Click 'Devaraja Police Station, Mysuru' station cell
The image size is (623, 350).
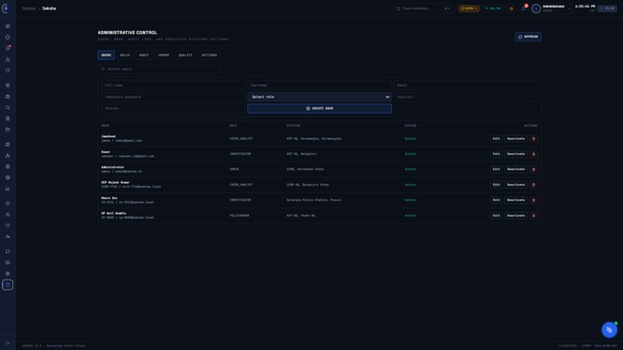coord(314,200)
